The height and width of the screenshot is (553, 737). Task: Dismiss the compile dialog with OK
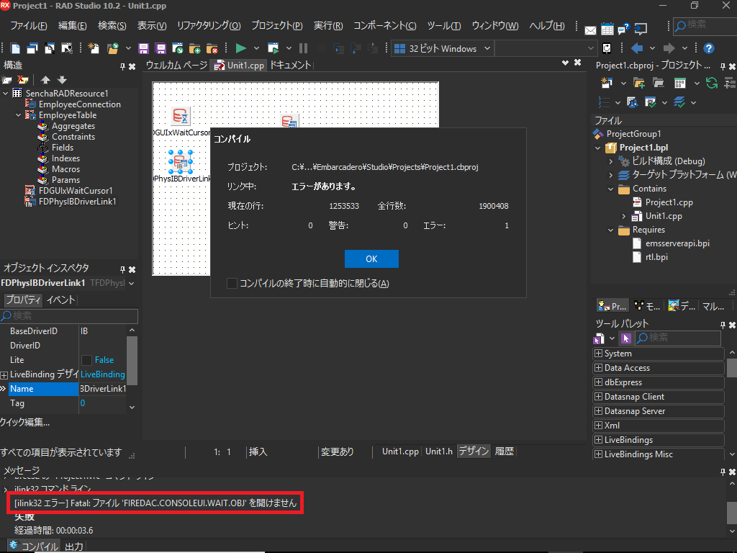tap(371, 258)
